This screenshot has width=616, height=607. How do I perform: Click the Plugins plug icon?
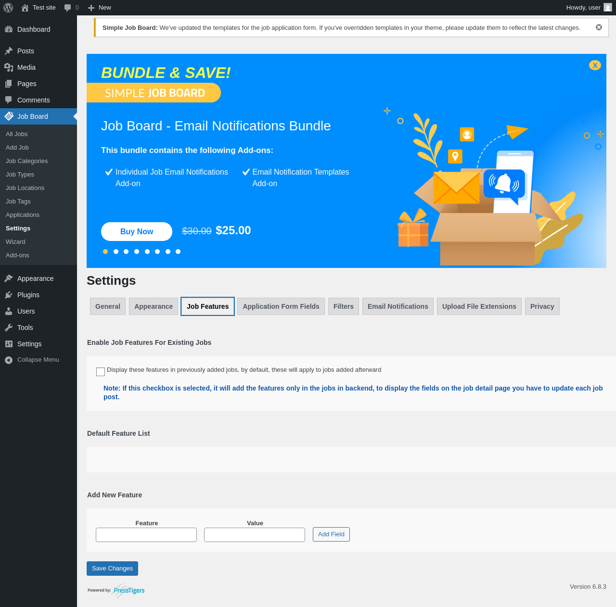pos(9,295)
